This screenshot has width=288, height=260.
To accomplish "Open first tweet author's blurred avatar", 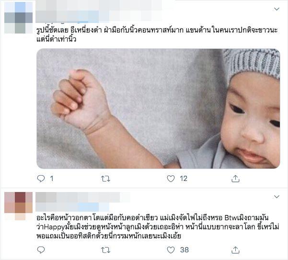I will [x=18, y=17].
